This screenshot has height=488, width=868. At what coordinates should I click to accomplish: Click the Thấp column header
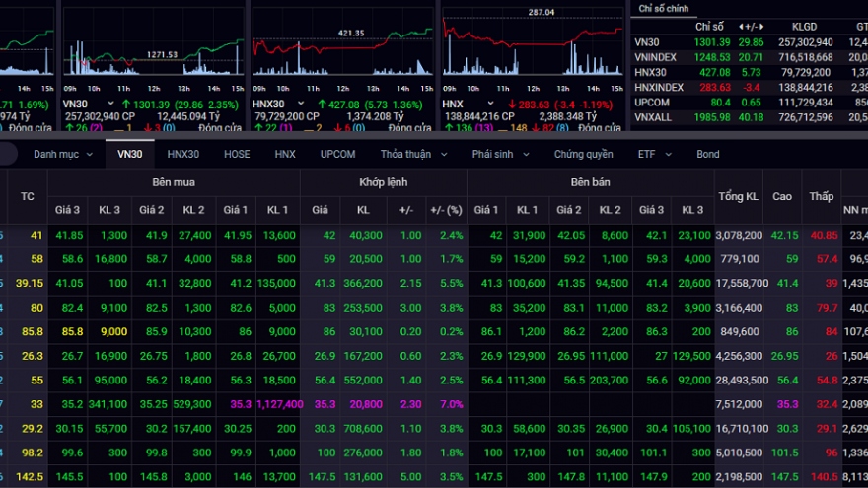coord(821,196)
